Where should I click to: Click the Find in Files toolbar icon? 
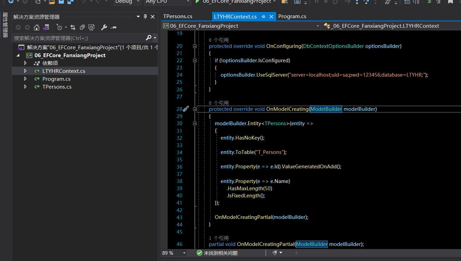click(284, 2)
